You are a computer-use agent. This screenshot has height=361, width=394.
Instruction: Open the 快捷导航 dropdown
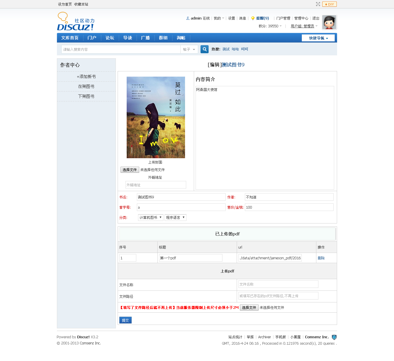318,38
